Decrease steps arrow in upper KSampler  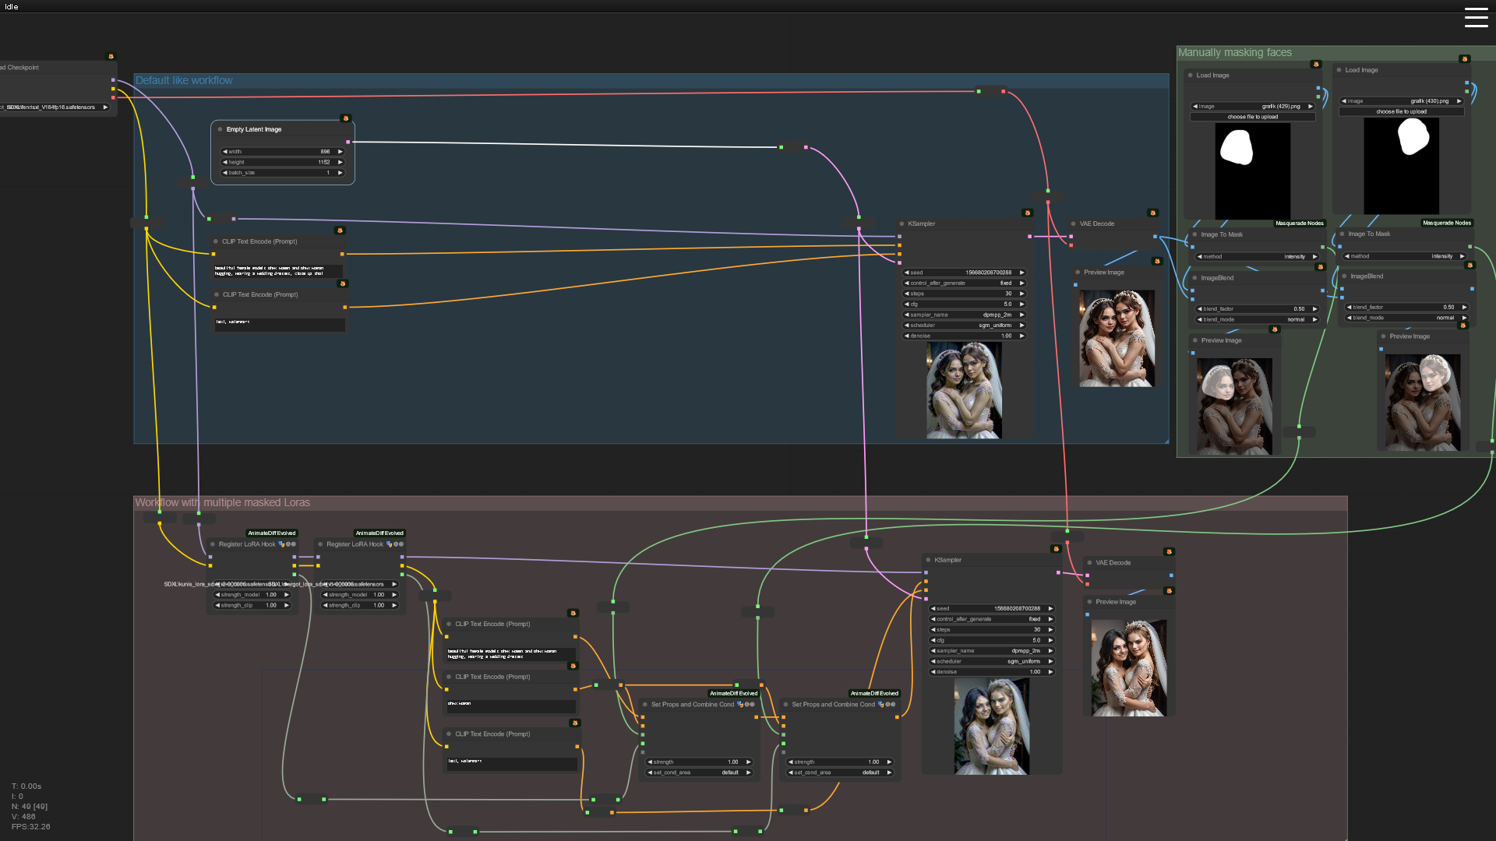pyautogui.click(x=907, y=294)
